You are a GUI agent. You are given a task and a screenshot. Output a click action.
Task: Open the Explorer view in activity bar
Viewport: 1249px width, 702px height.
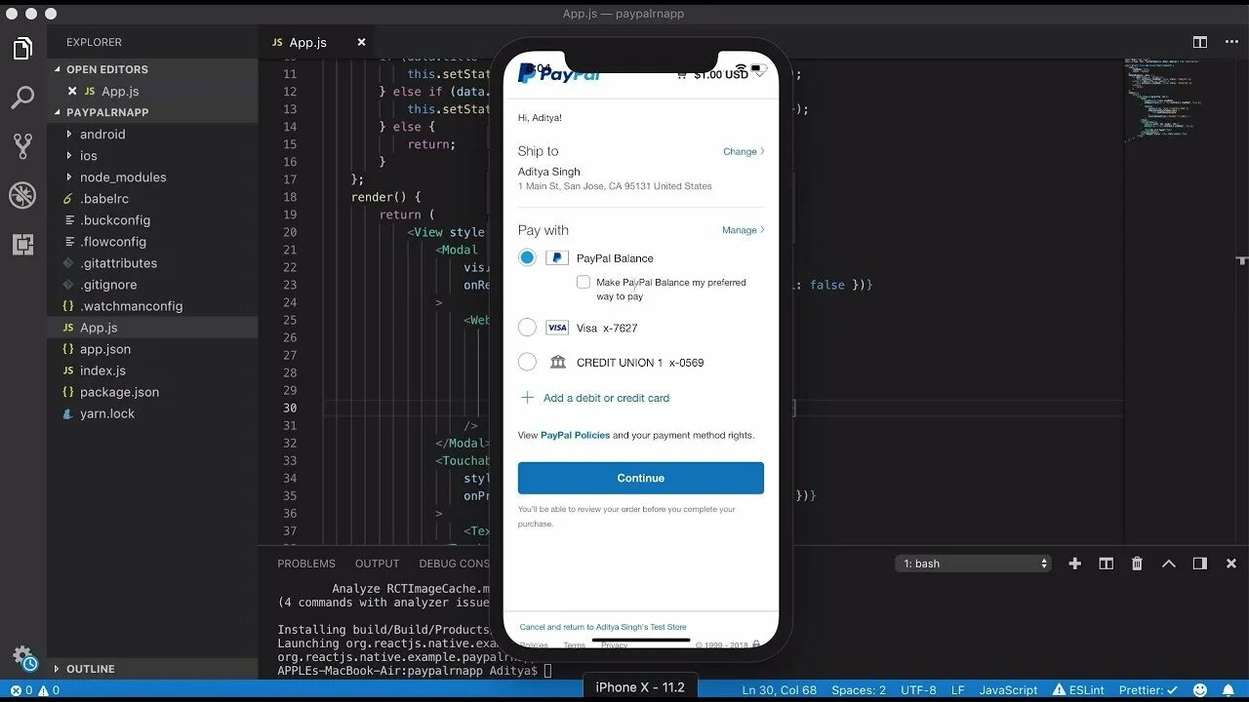pos(22,48)
